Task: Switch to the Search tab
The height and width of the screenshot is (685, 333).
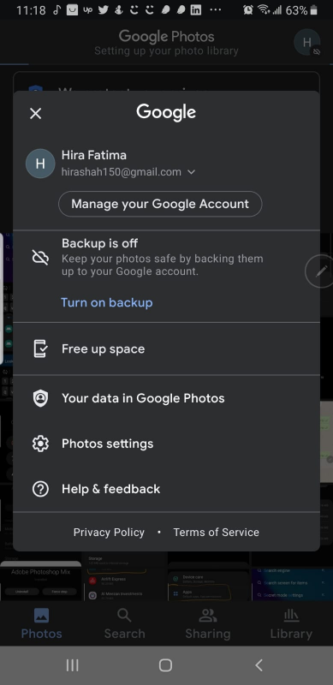Action: coord(124,624)
